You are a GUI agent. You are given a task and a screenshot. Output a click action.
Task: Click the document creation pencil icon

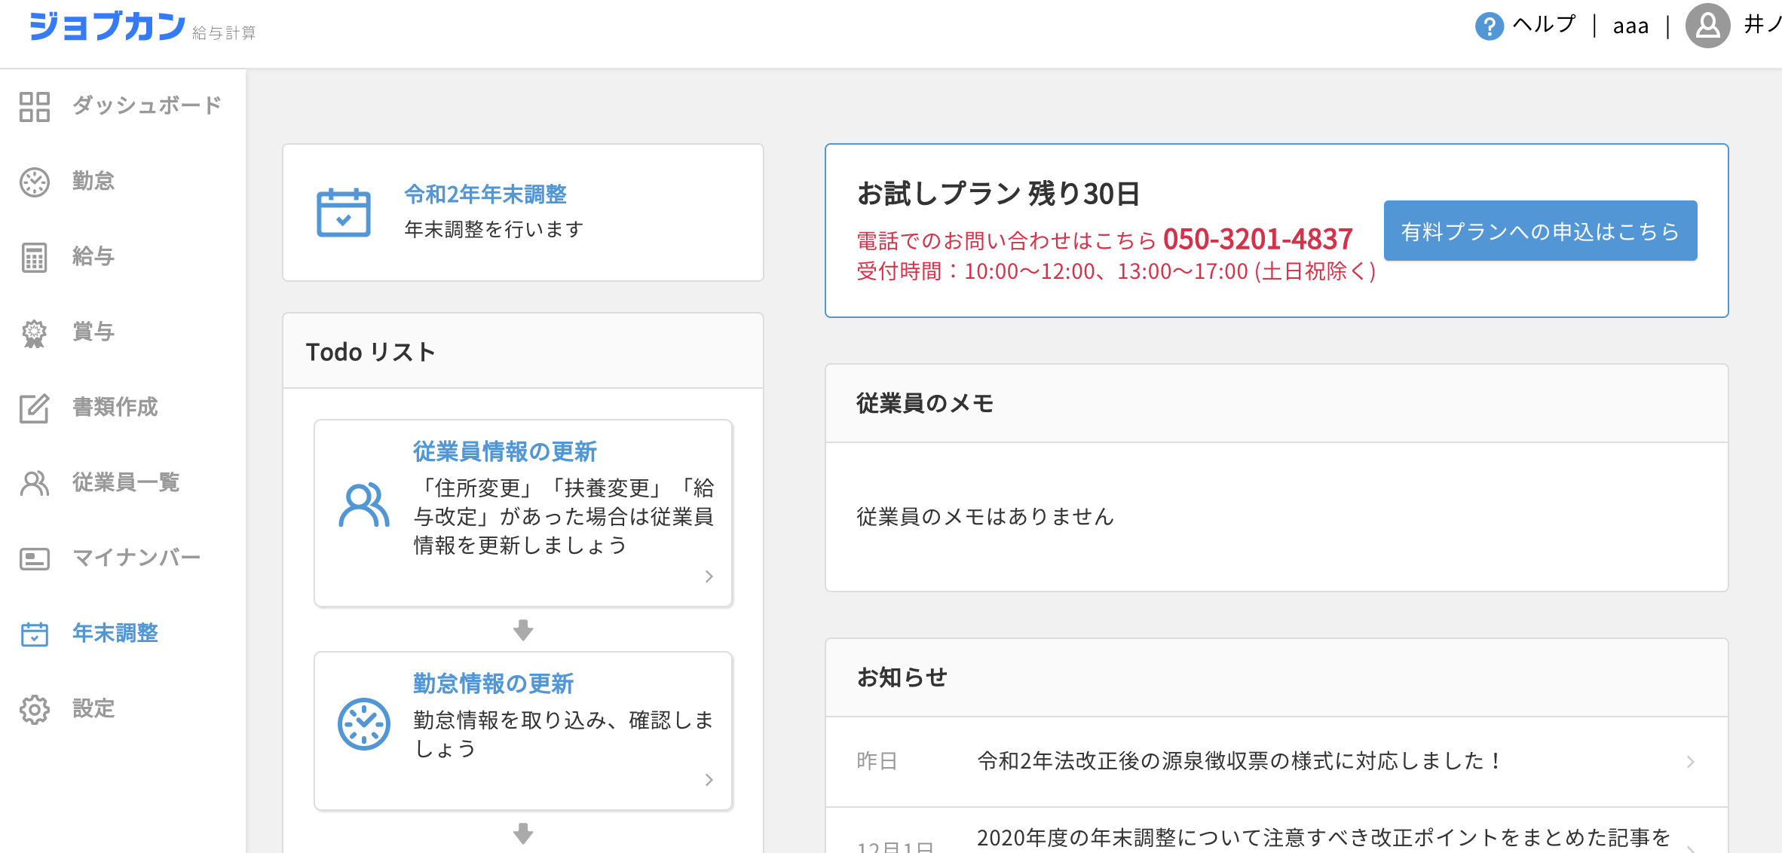(x=35, y=408)
